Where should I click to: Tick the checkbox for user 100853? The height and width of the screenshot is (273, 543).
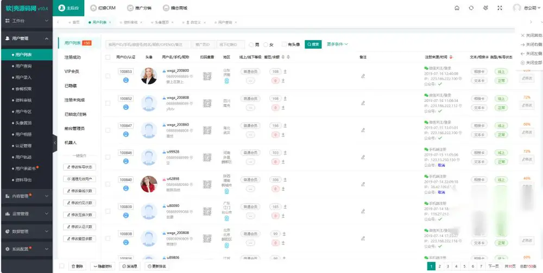108,76
